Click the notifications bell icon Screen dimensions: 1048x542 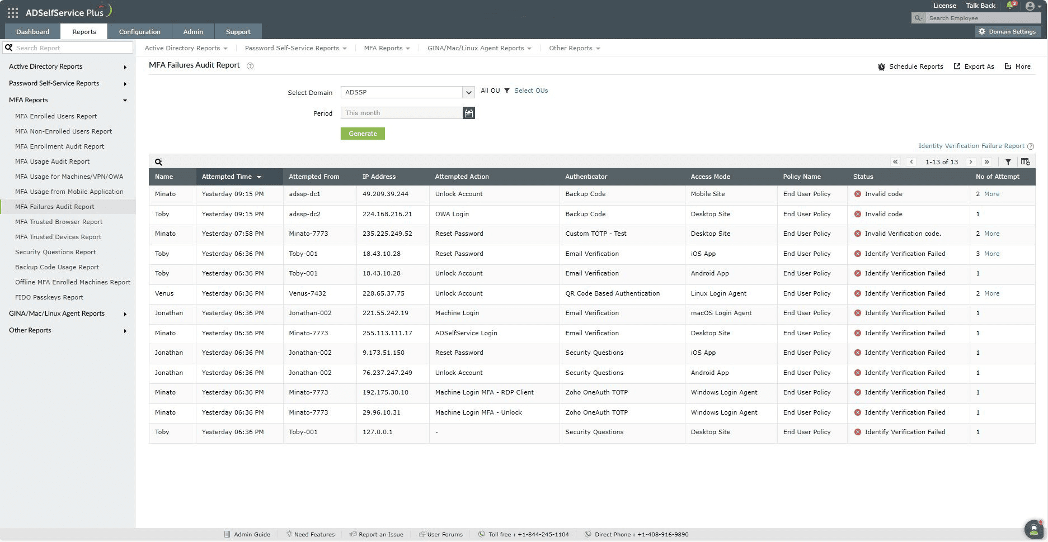[x=1011, y=5]
